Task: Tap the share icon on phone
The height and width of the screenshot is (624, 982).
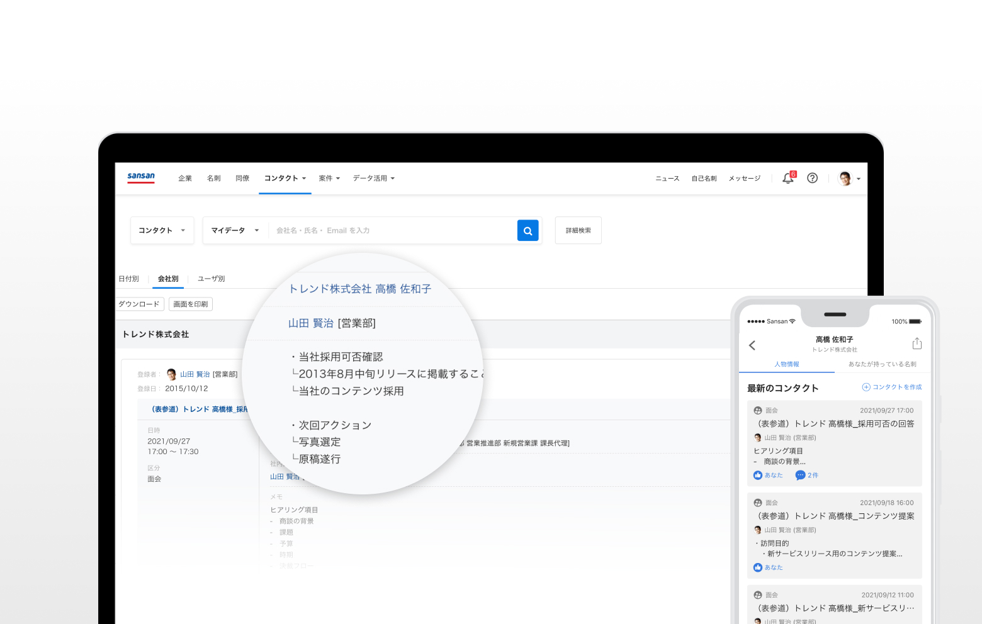Action: click(x=917, y=343)
